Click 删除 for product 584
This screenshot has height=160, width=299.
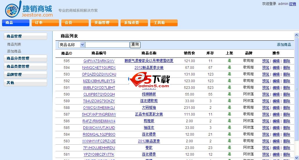(x=287, y=134)
